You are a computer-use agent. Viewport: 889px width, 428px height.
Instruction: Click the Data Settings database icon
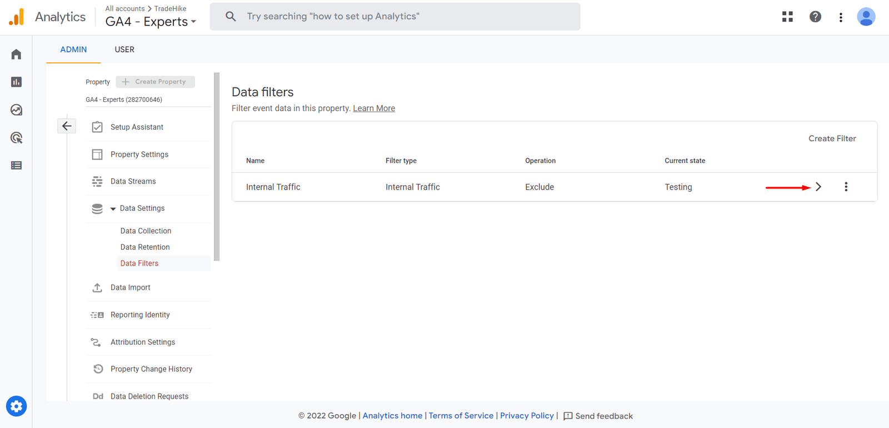click(97, 208)
